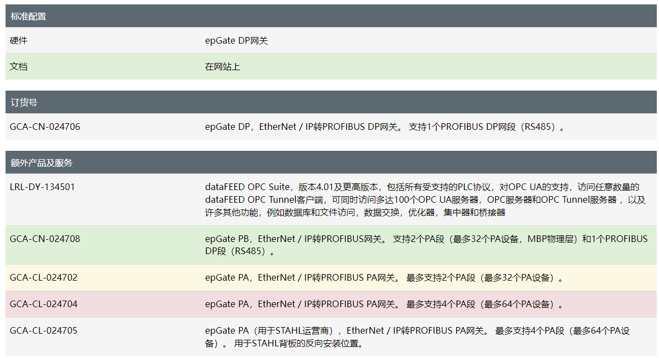Click the 订货号 section header
This screenshot has width=659, height=358.
(331, 102)
